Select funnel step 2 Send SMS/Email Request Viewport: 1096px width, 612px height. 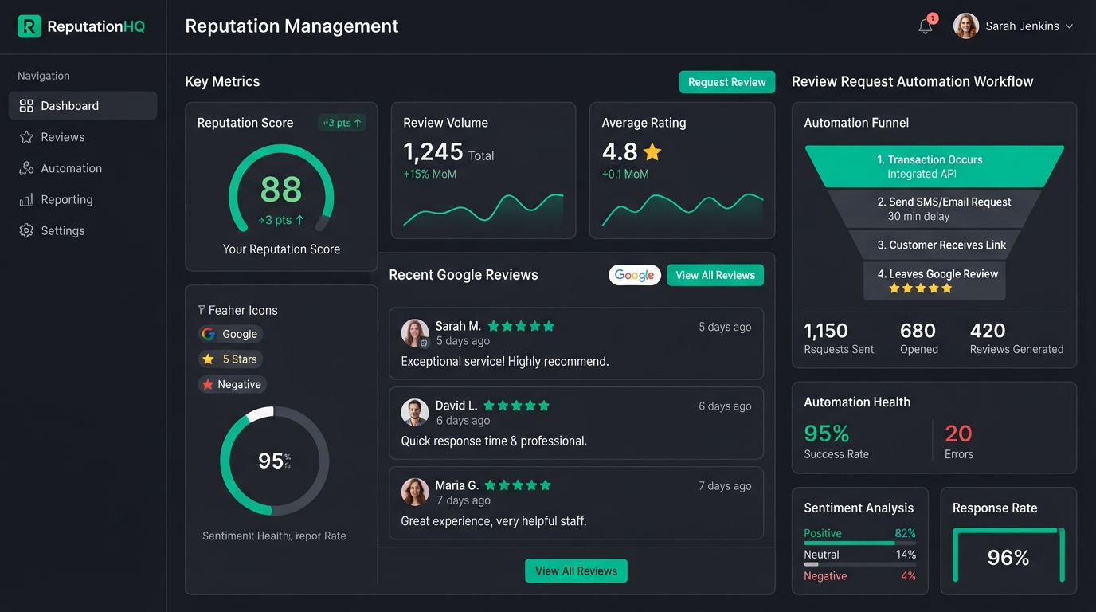tap(935, 209)
